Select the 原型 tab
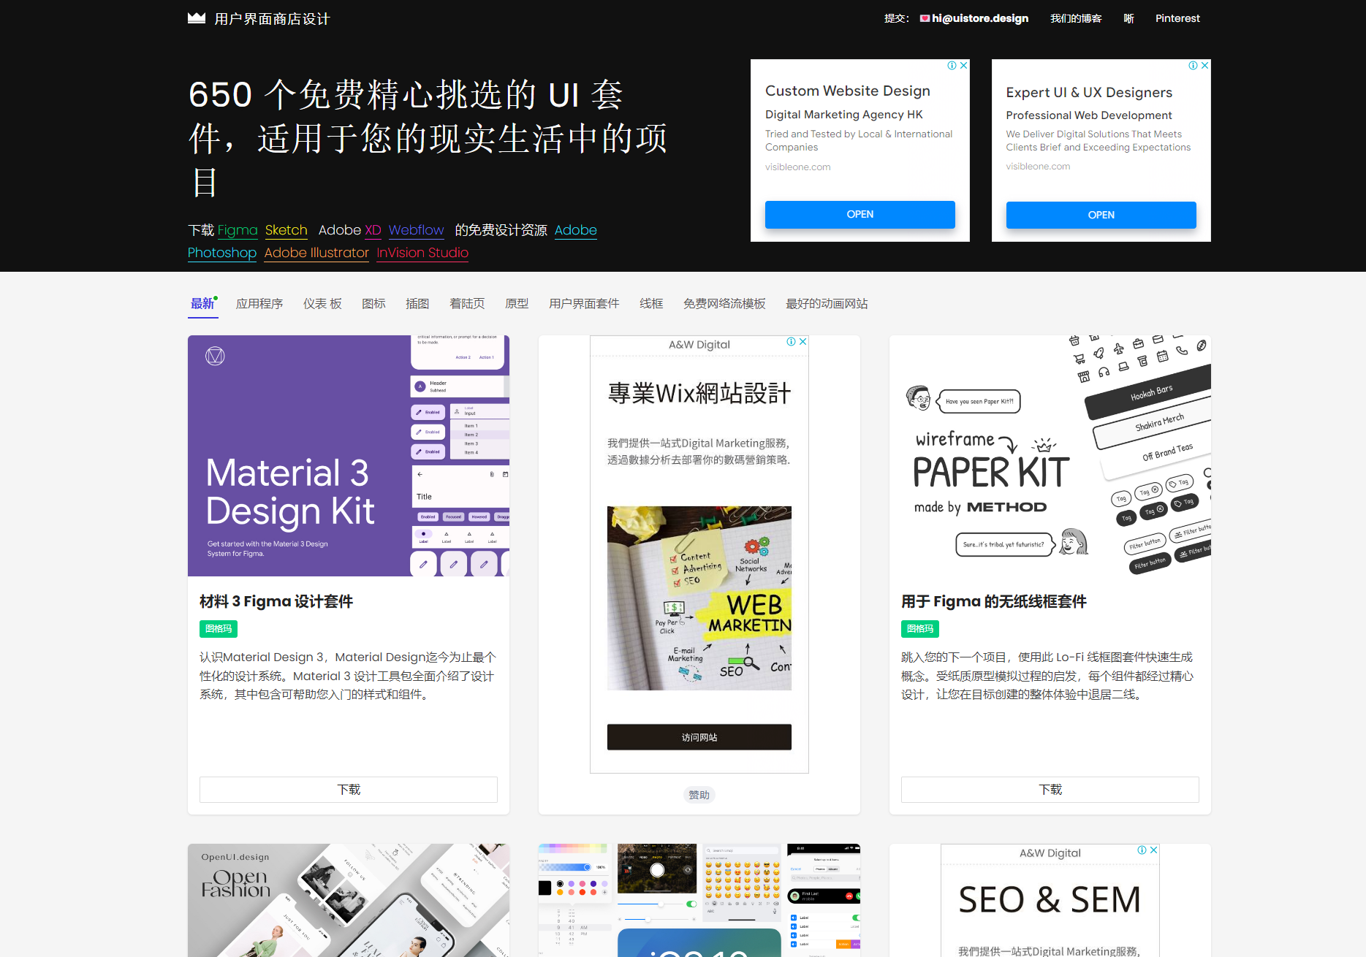 click(517, 304)
